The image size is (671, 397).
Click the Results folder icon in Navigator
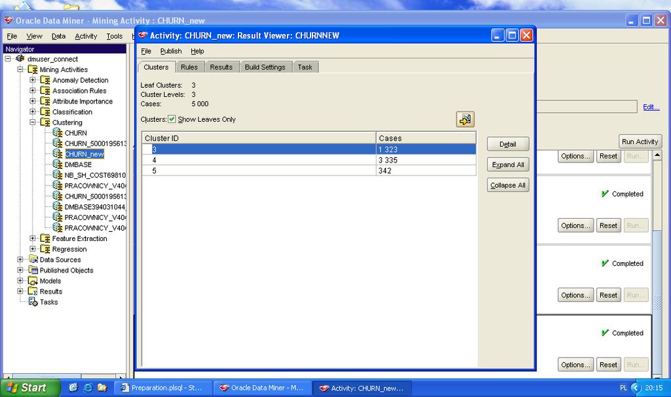(33, 292)
